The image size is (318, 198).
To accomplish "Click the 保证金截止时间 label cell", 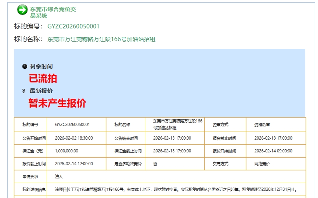I will [128, 151].
